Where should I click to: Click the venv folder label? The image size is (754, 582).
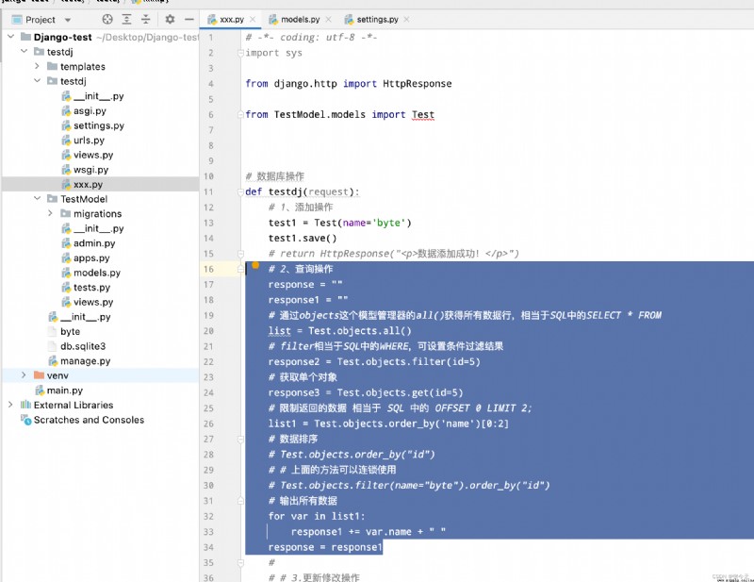(x=57, y=375)
